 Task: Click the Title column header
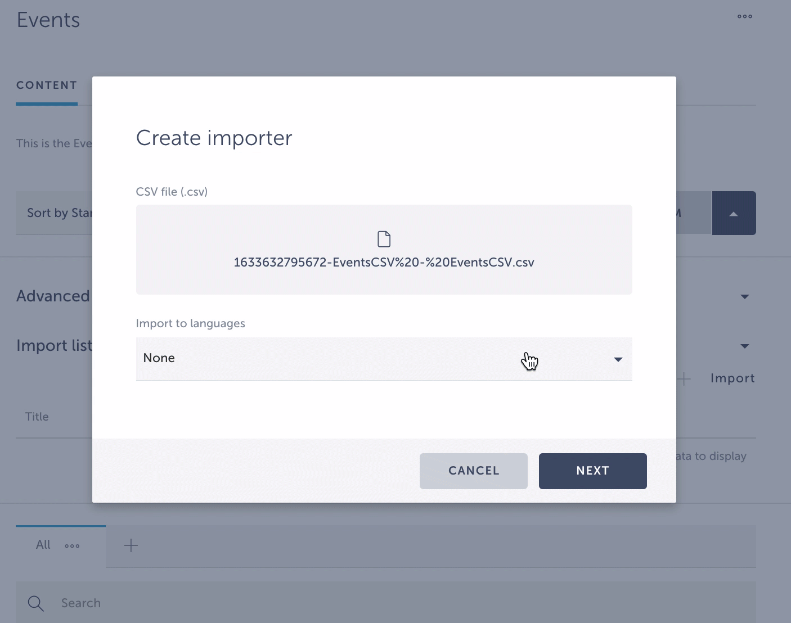tap(37, 417)
